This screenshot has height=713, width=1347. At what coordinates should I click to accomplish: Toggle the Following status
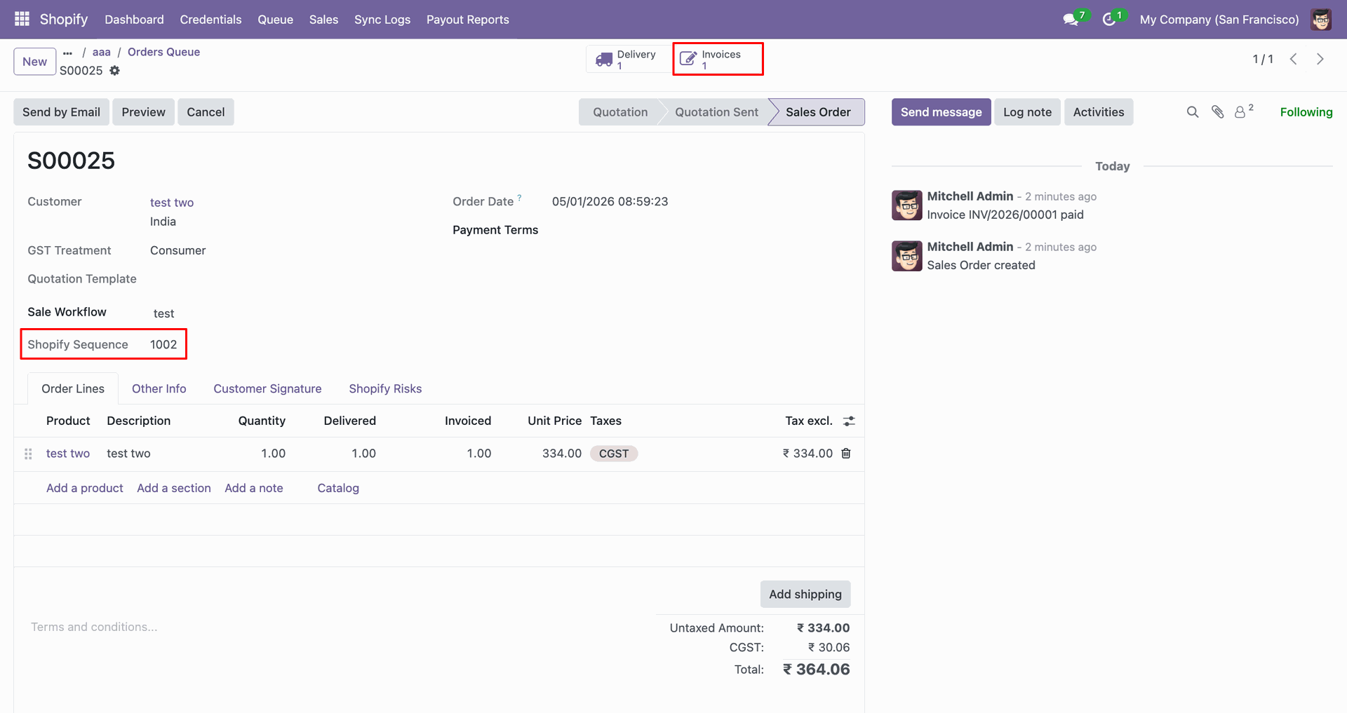[1306, 112]
